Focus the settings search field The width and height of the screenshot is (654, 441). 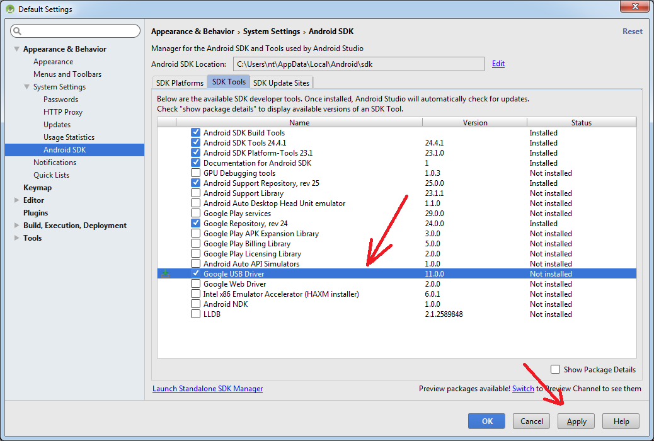[x=75, y=31]
